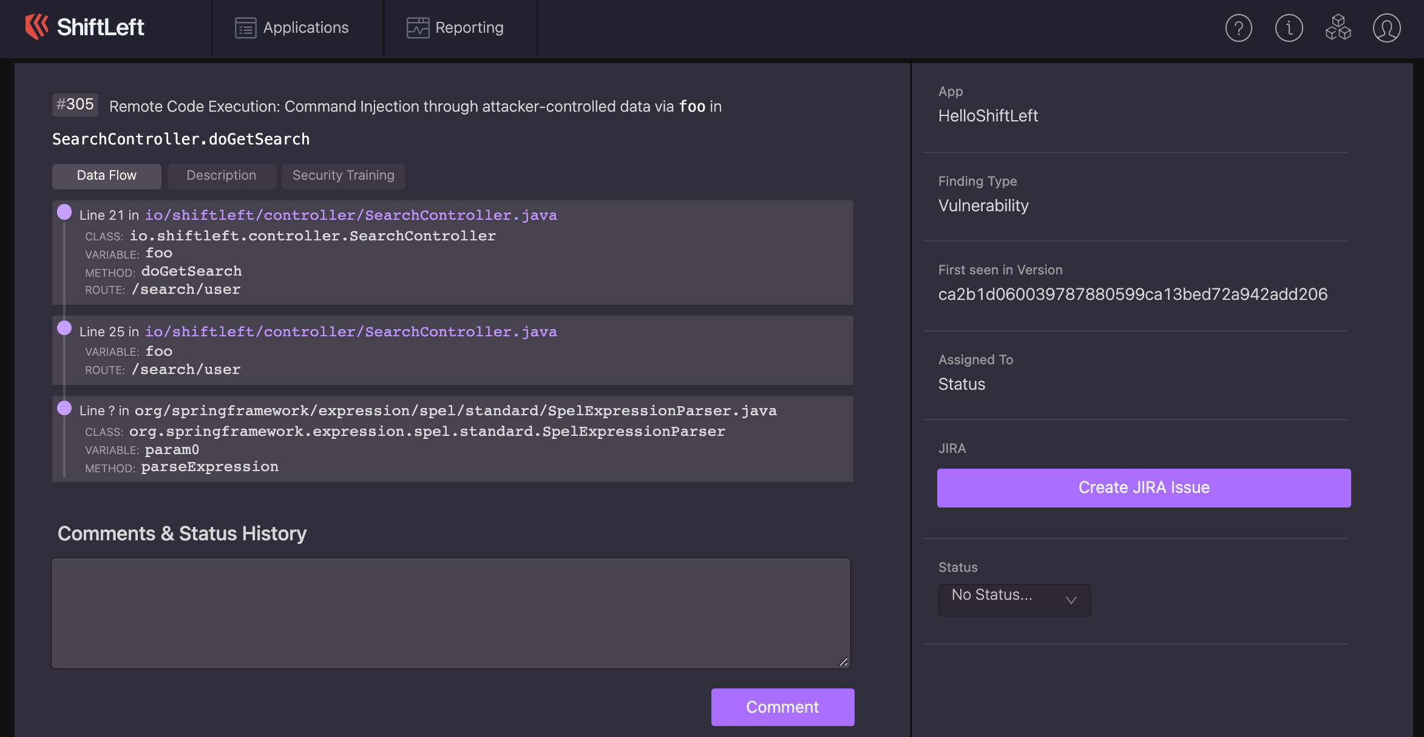The height and width of the screenshot is (737, 1424).
Task: Click the integrations/plugins icon
Action: (x=1337, y=27)
